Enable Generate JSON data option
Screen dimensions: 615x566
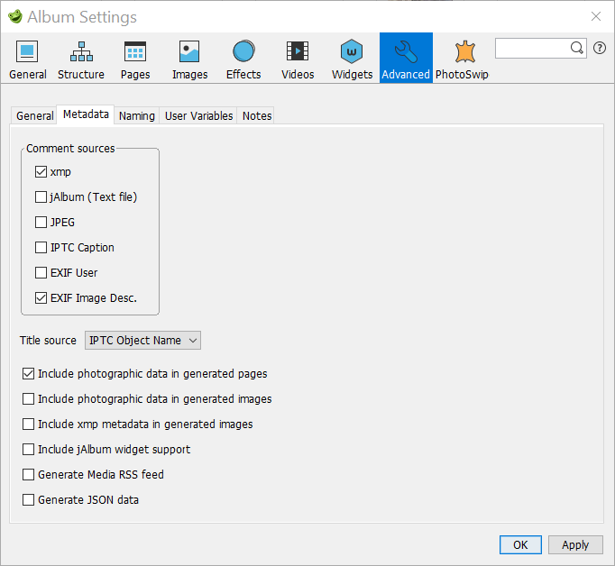(x=29, y=499)
